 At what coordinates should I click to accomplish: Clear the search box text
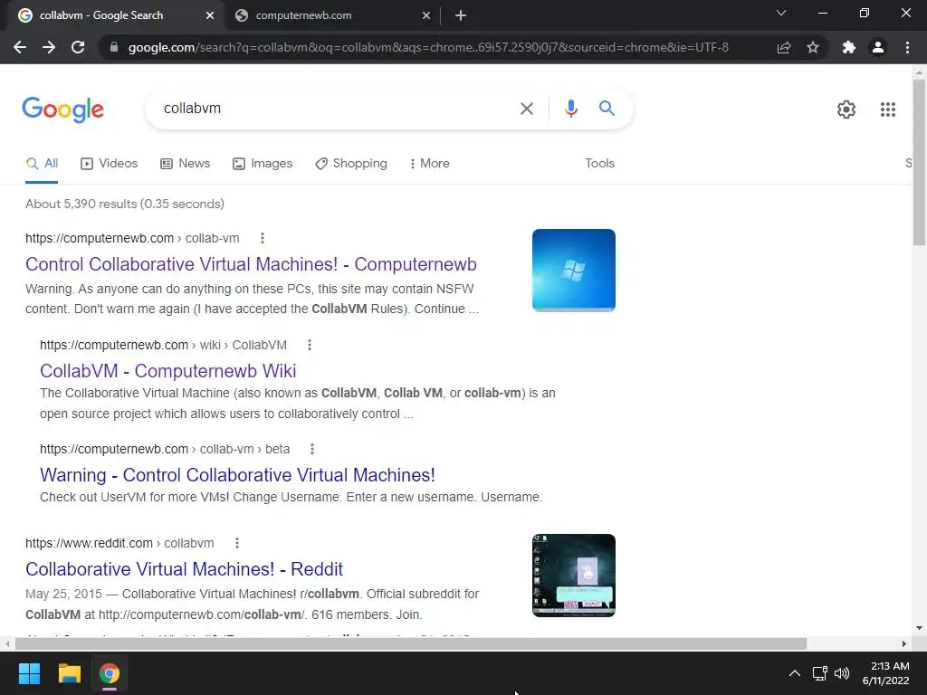click(526, 109)
